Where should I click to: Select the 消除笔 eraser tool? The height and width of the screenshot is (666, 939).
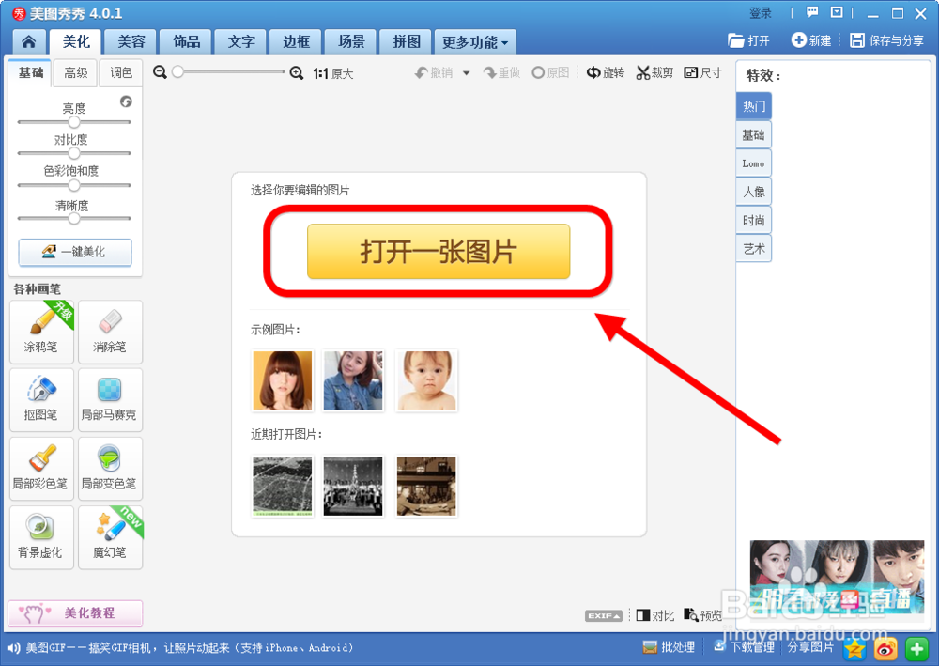click(x=110, y=332)
